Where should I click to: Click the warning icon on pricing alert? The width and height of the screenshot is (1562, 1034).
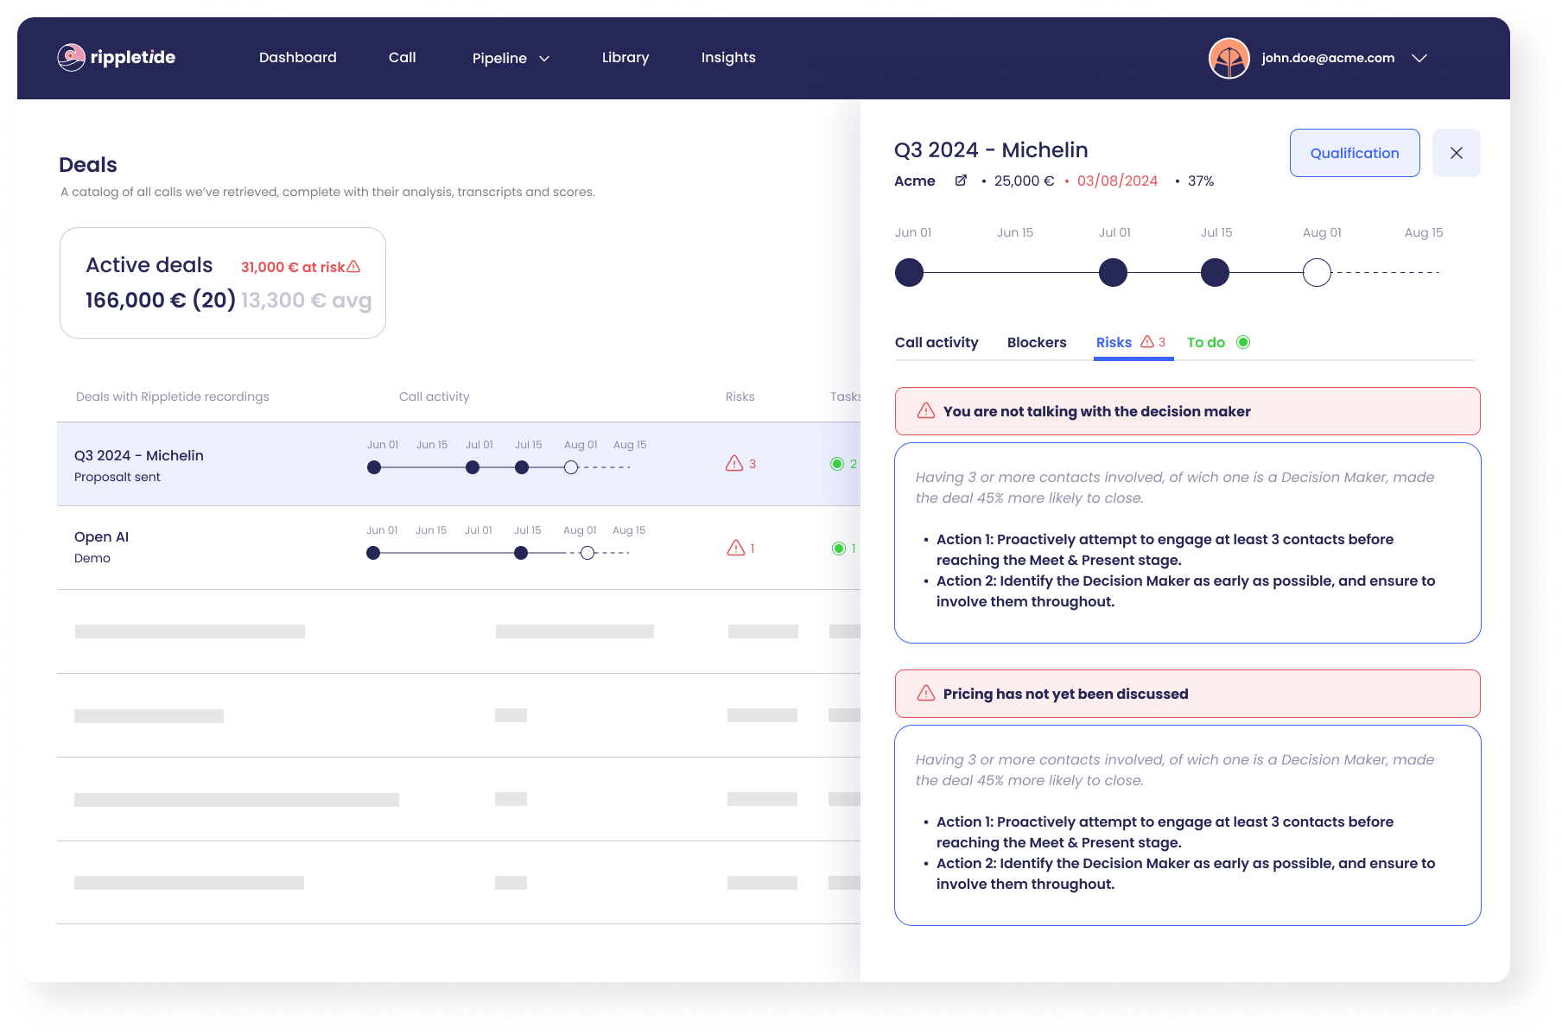[926, 693]
